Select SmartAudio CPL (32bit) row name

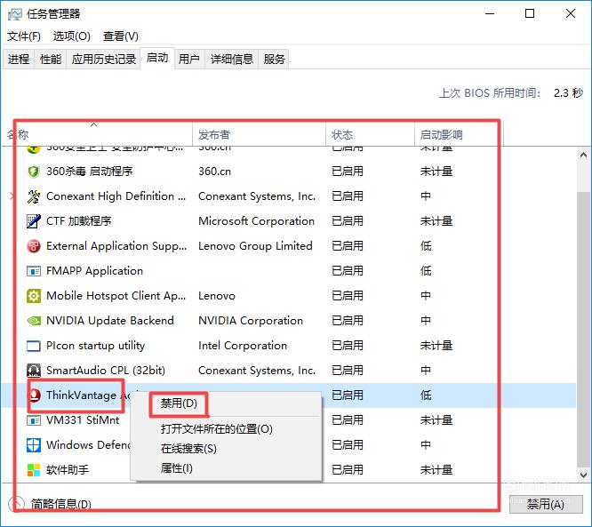click(106, 371)
